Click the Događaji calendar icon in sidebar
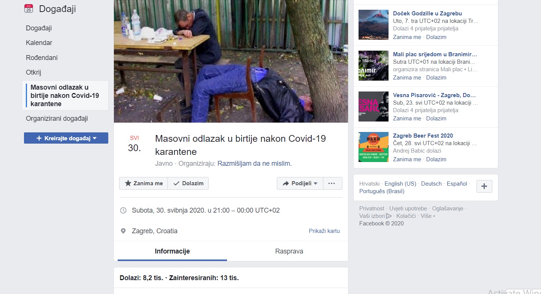 tap(28, 8)
